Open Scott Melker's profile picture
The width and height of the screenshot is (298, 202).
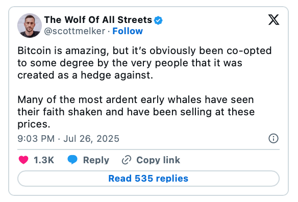tap(30, 26)
